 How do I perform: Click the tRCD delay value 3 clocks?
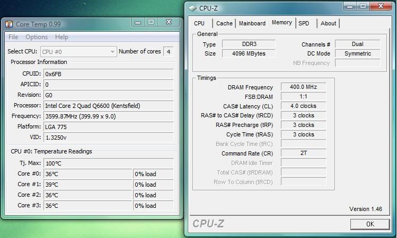point(303,115)
